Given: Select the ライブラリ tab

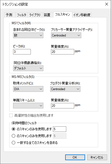Looking at the screenshot, I should point(35,15).
